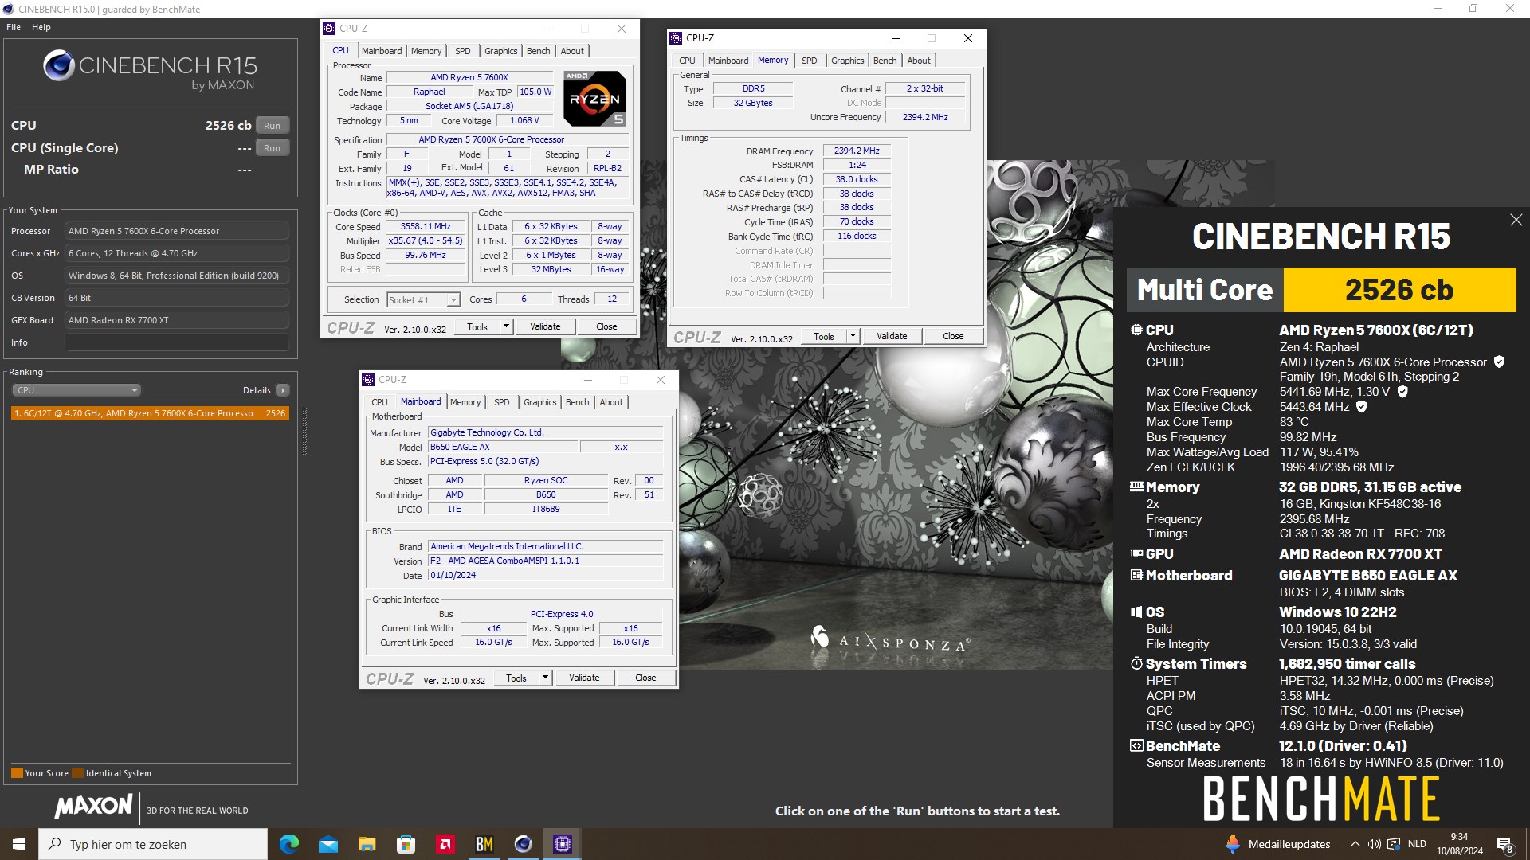
Task: Open Memory tab in Mainboard window
Action: click(x=465, y=402)
